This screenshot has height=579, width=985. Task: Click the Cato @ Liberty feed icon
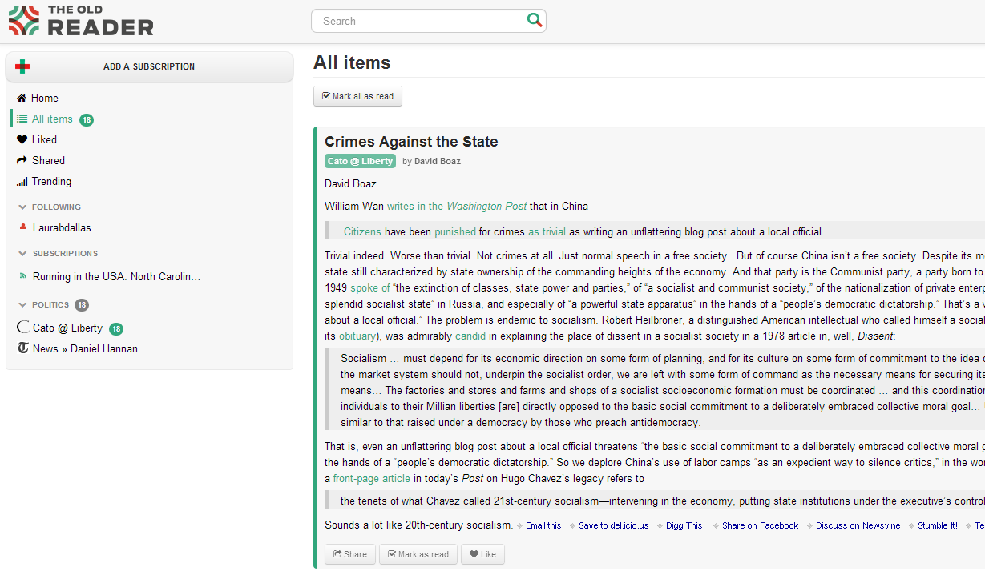pos(22,328)
